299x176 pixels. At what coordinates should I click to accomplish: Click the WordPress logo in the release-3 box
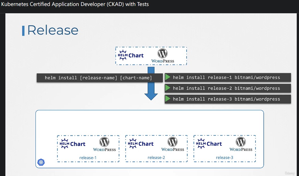pyautogui.click(x=241, y=144)
